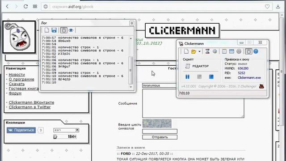Click the exe name Clickermann.exe

pos(249,77)
